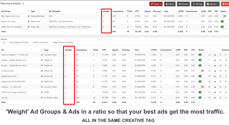Edit weight 3 of Video/Text Ad Template group
This screenshot has width=229, height=125.
tap(103, 27)
